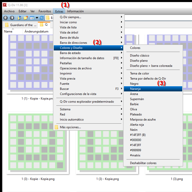Click the new folder icon
The height and width of the screenshot is (192, 192).
click(26, 18)
